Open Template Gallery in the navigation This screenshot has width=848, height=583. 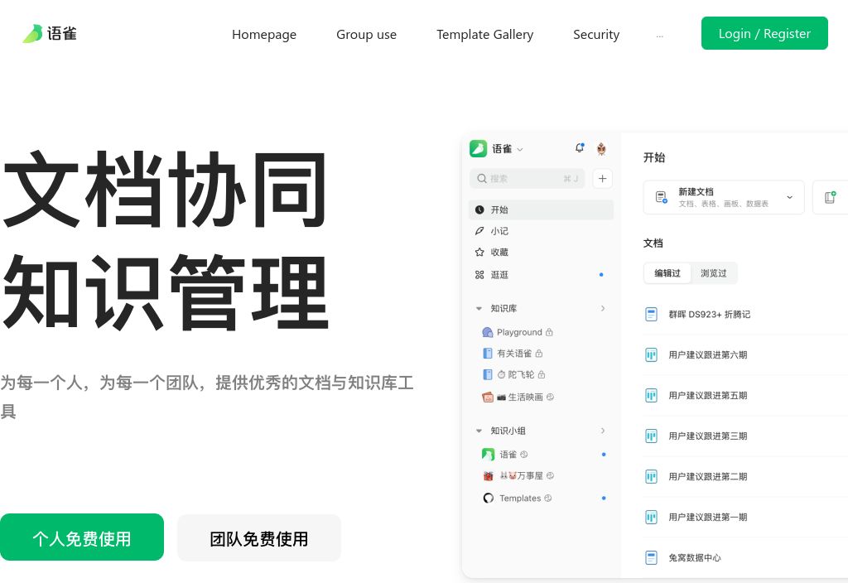point(484,34)
